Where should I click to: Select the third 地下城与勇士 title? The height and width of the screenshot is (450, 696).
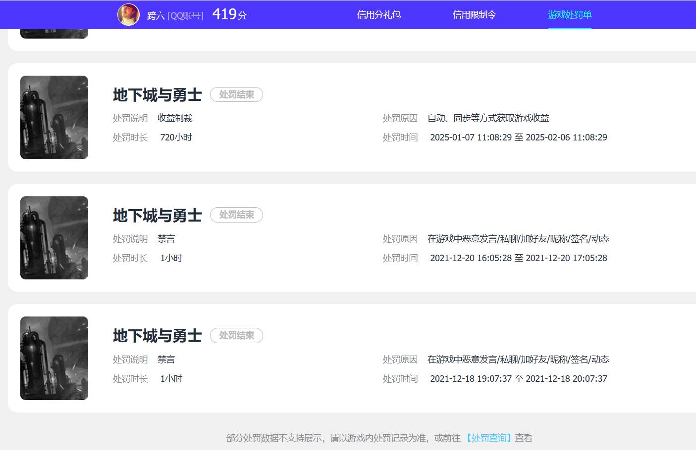pos(157,336)
